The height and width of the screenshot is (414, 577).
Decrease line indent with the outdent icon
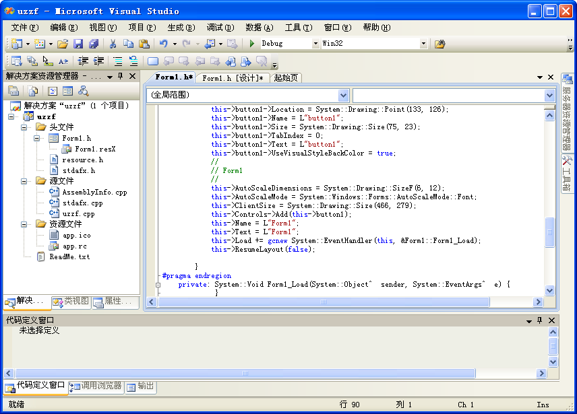pyautogui.click(x=83, y=61)
